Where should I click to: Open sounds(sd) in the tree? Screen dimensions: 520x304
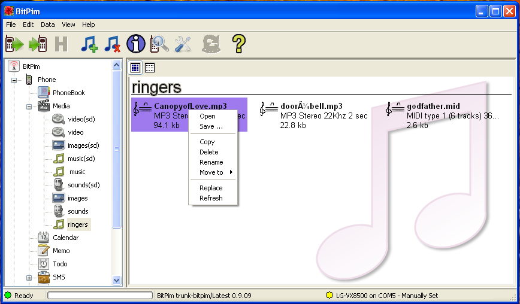point(84,185)
